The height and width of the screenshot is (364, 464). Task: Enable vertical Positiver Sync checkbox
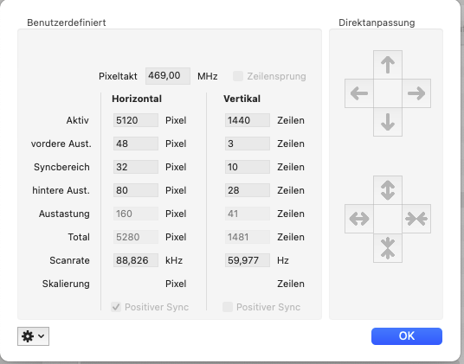click(228, 307)
